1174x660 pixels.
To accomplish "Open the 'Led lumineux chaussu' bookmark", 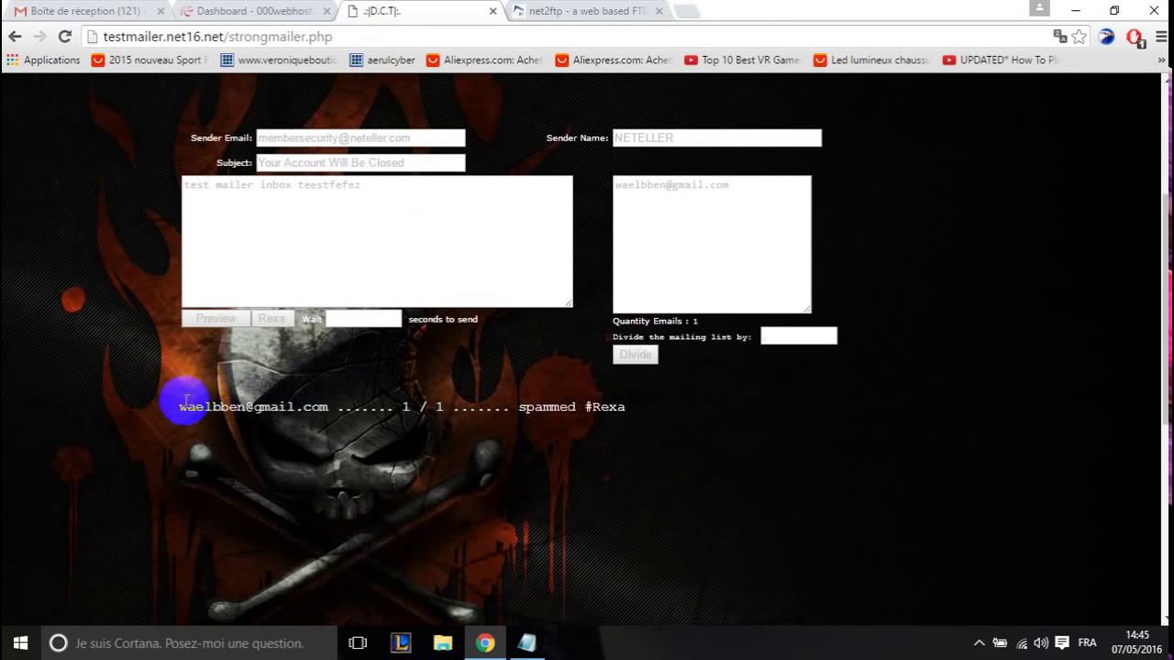I will (872, 60).
